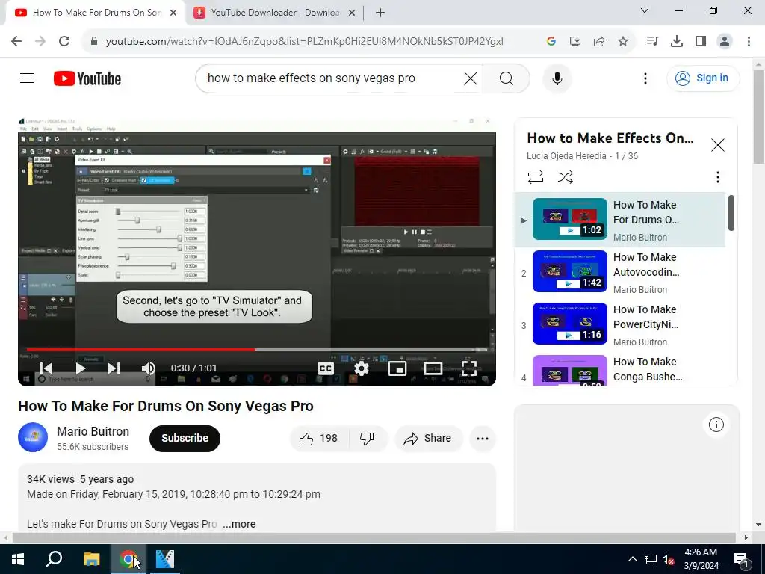Open Chrome three-dot menu
The height and width of the screenshot is (574, 765).
[x=749, y=42]
